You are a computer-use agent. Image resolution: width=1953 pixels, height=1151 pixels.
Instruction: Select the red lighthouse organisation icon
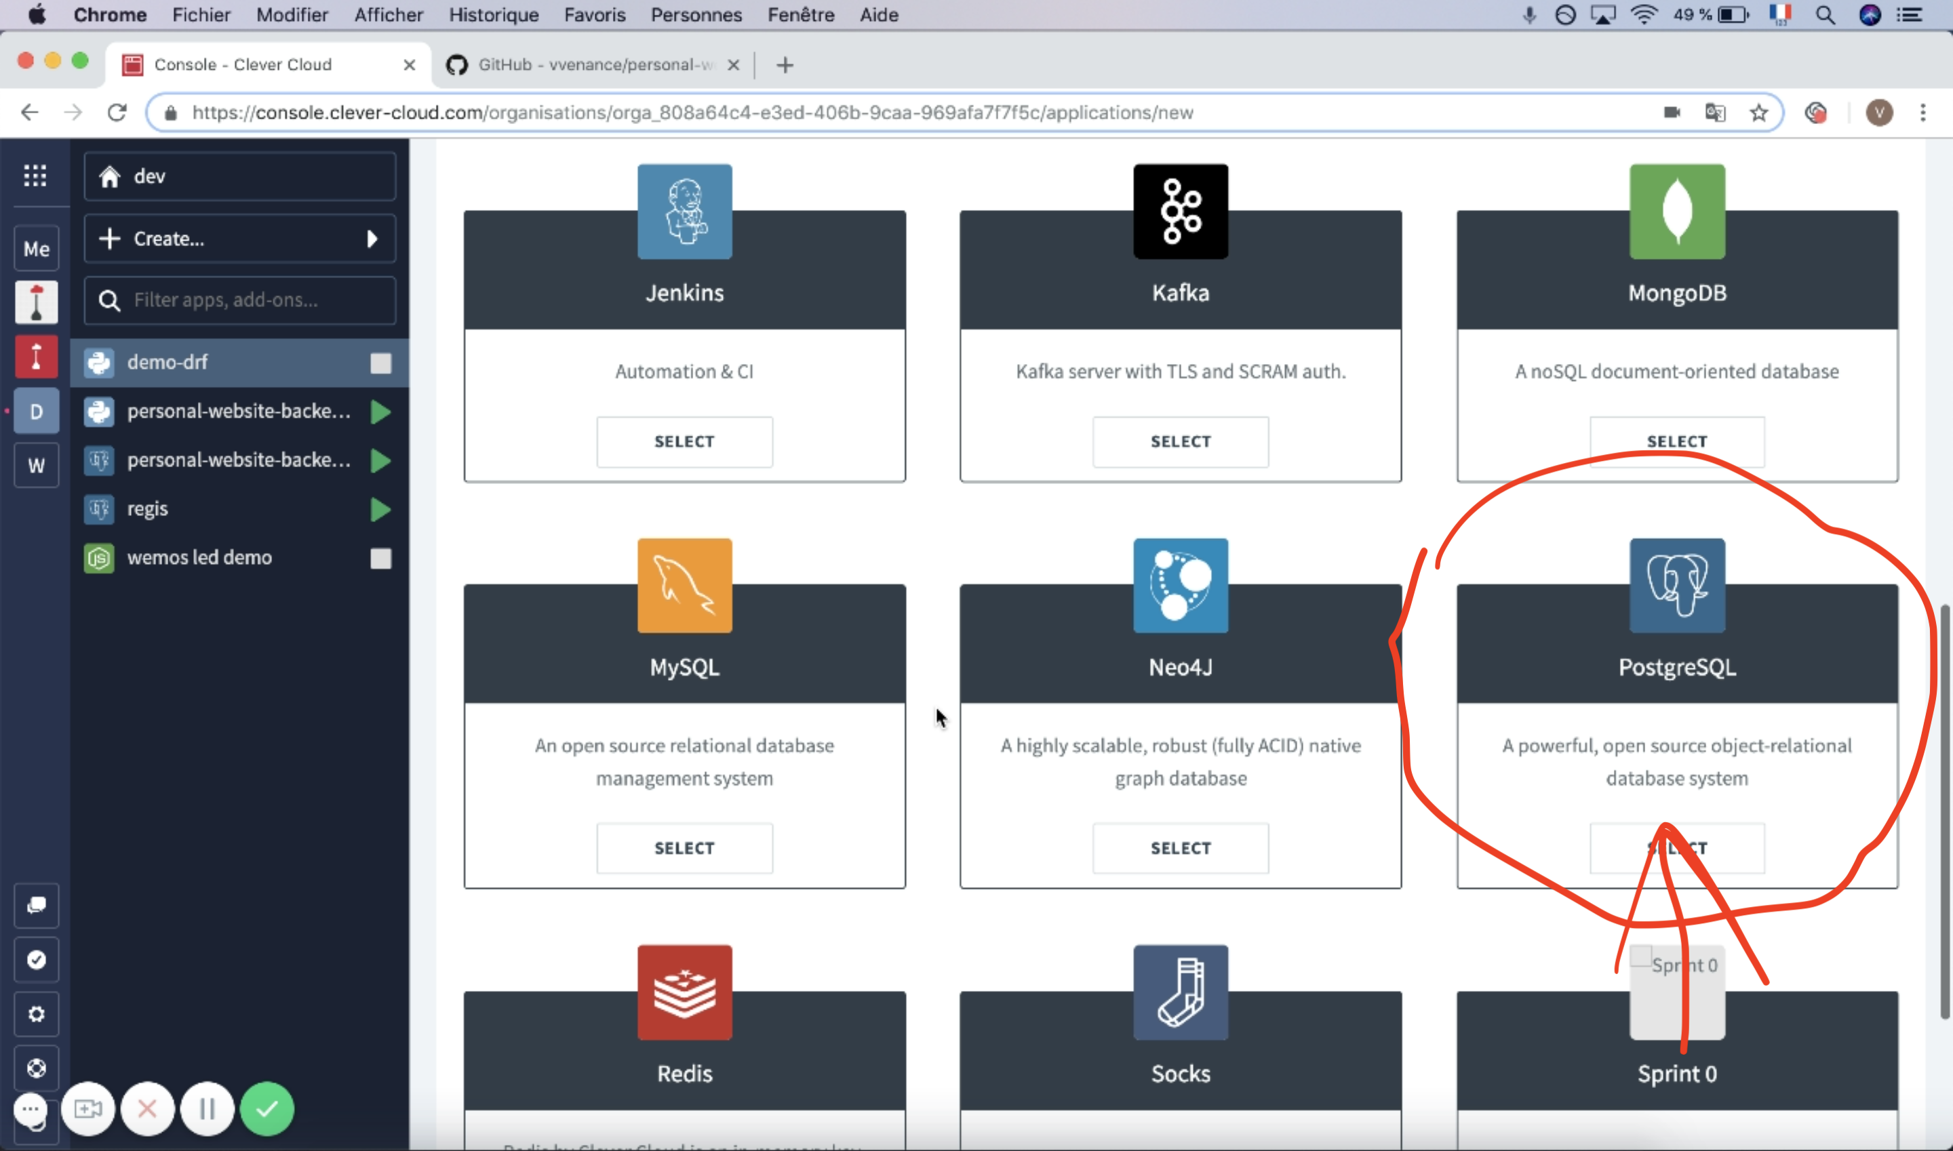click(x=37, y=357)
